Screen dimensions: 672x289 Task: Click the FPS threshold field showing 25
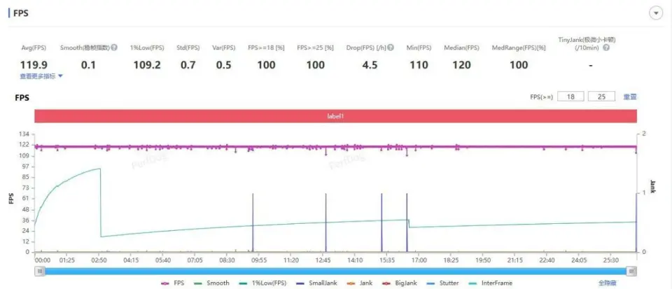[x=601, y=97]
